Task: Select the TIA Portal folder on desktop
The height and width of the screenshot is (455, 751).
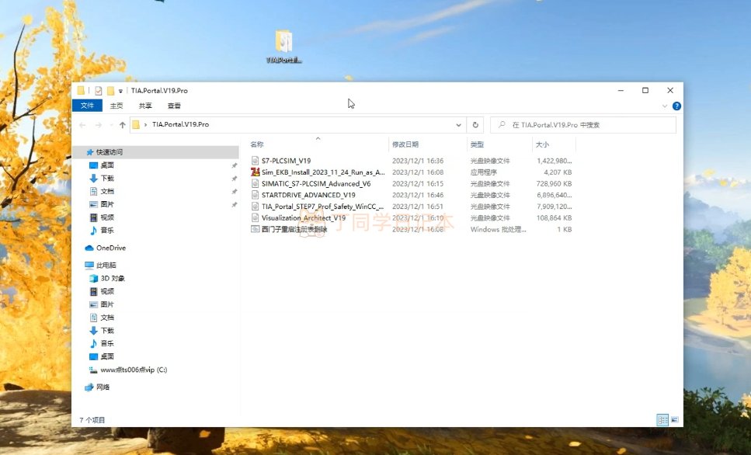Action: click(x=283, y=45)
